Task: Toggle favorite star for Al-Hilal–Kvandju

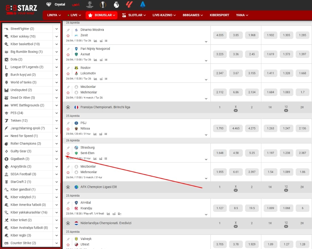Action: coord(68,209)
